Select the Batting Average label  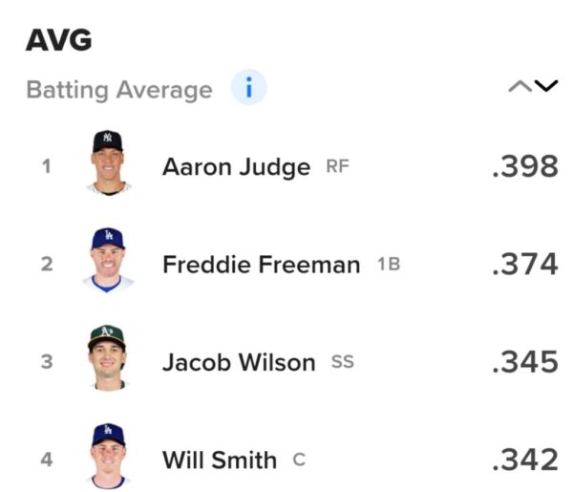(x=118, y=91)
